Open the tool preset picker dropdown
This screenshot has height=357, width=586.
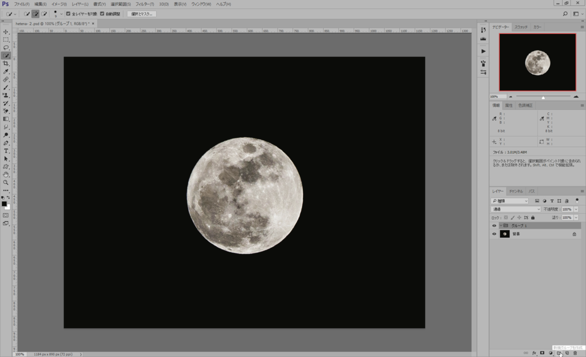tap(15, 14)
